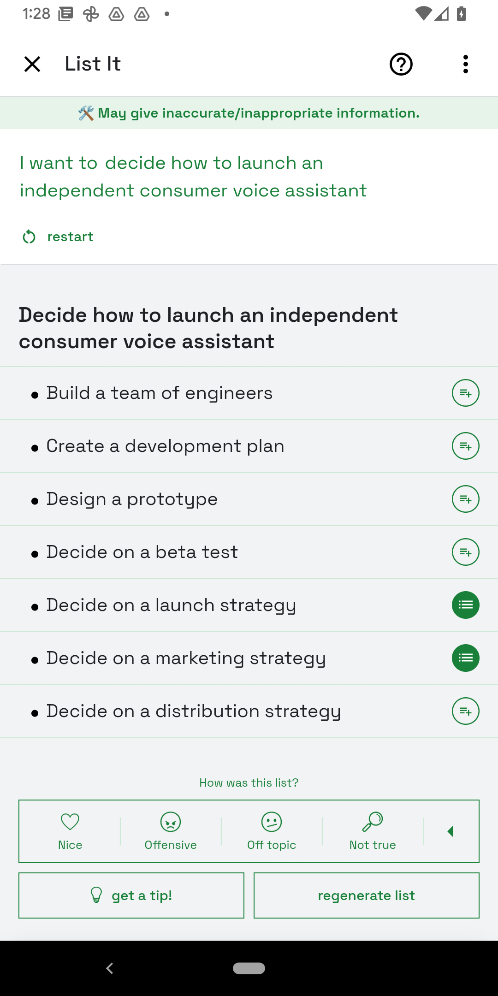Image resolution: width=498 pixels, height=996 pixels.
Task: Add sub-list to Decide on a beta test
Action: (x=466, y=552)
